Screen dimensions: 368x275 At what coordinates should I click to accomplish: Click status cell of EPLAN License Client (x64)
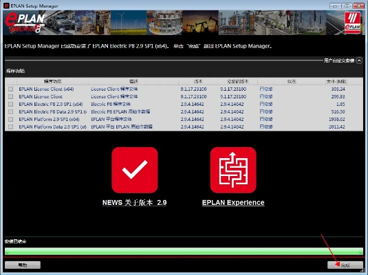(x=266, y=89)
